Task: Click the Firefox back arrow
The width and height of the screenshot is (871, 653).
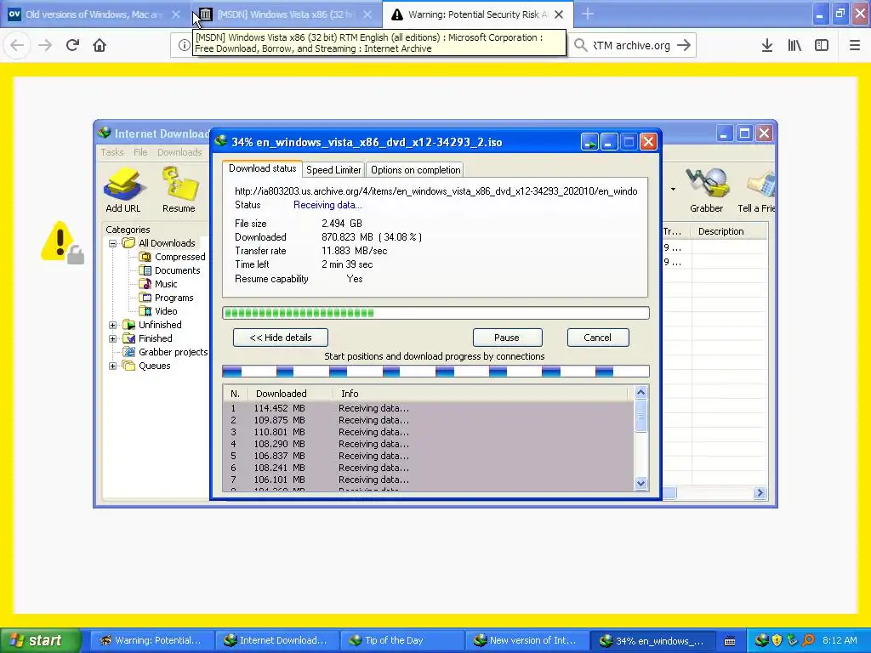Action: click(x=17, y=45)
